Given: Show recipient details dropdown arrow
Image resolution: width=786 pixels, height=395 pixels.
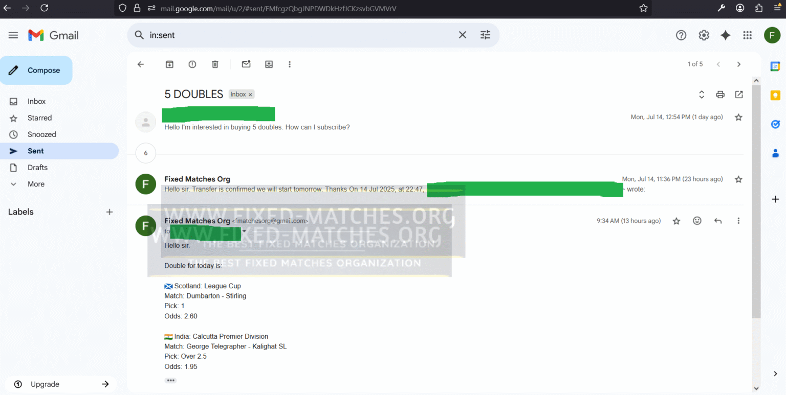Looking at the screenshot, I should pos(244,231).
